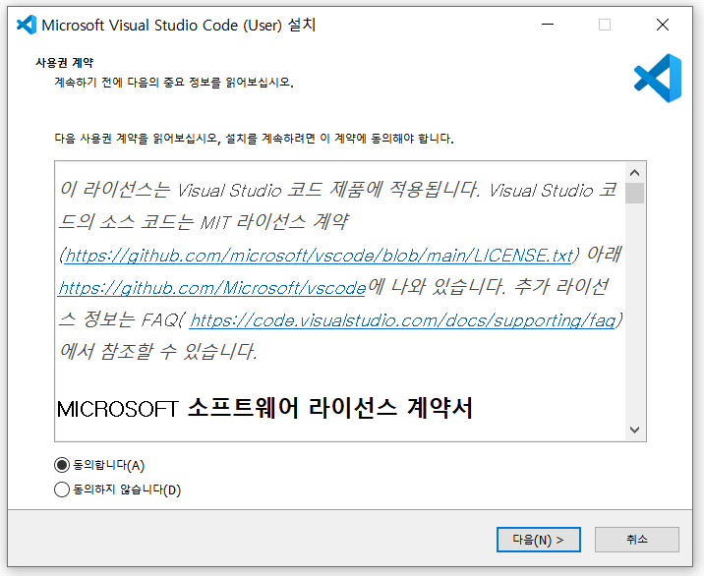The width and height of the screenshot is (704, 576).
Task: Click the VS Code icon in the title bar
Action: point(26,25)
